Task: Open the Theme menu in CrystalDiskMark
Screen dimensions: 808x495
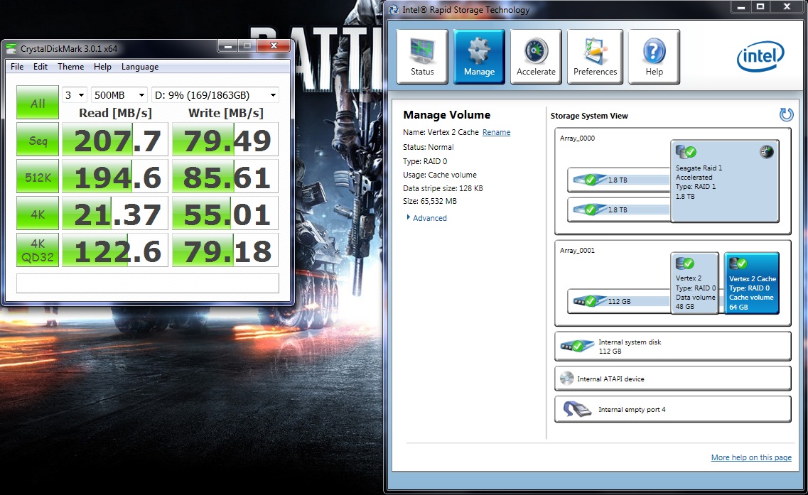Action: [x=70, y=67]
